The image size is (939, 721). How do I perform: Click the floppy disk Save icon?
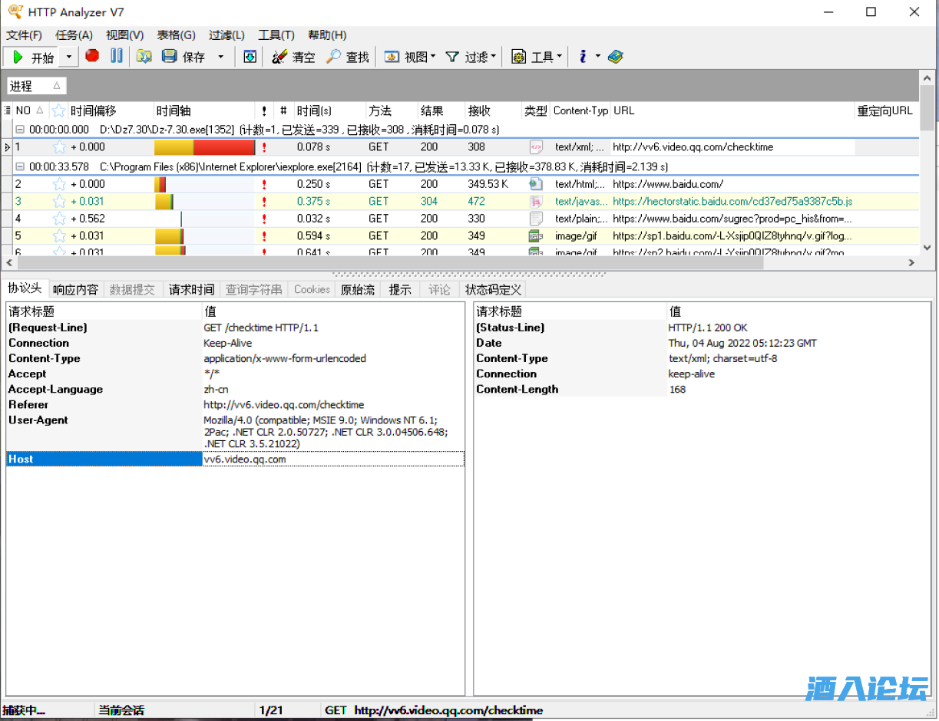click(169, 56)
